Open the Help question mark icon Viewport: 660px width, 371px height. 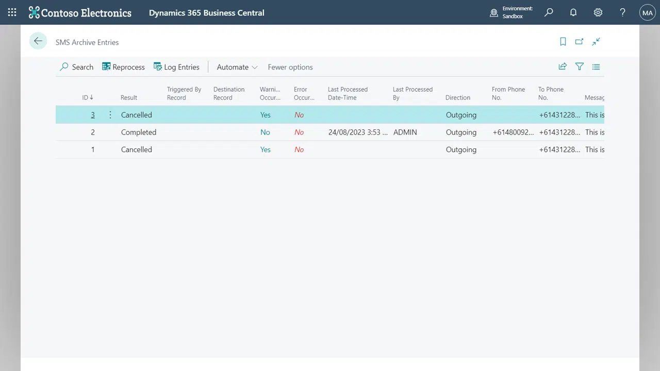(x=622, y=12)
